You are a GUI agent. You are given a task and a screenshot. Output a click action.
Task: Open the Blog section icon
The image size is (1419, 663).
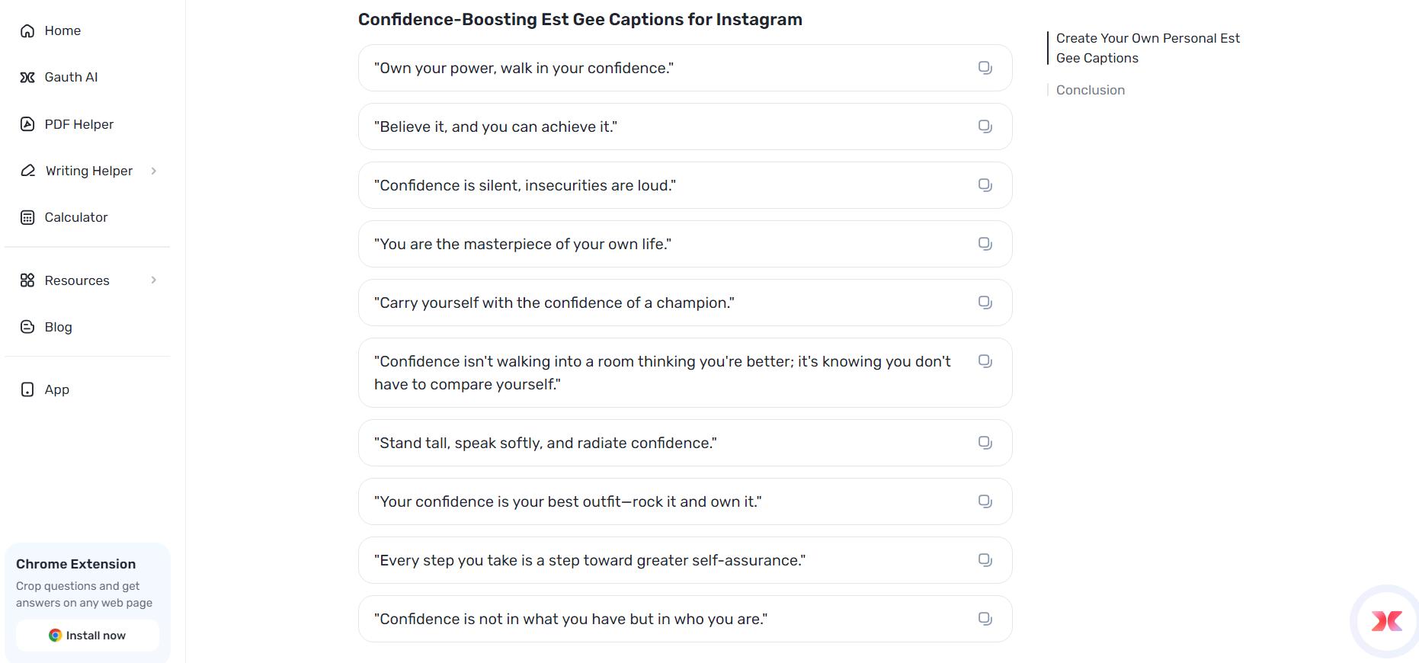click(27, 326)
